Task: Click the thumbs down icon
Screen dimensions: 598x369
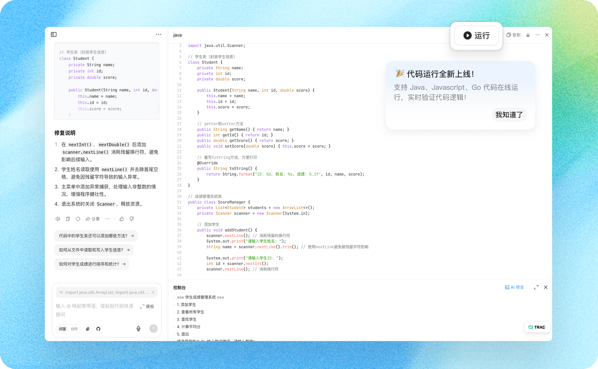Action: pyautogui.click(x=132, y=219)
